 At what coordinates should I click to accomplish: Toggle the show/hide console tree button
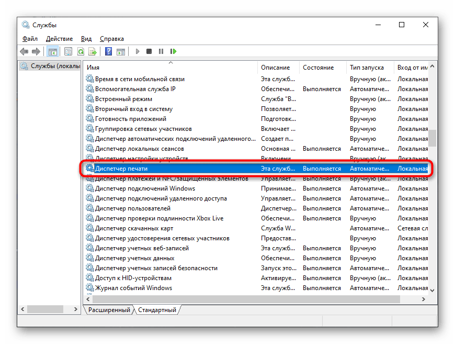pos(52,51)
